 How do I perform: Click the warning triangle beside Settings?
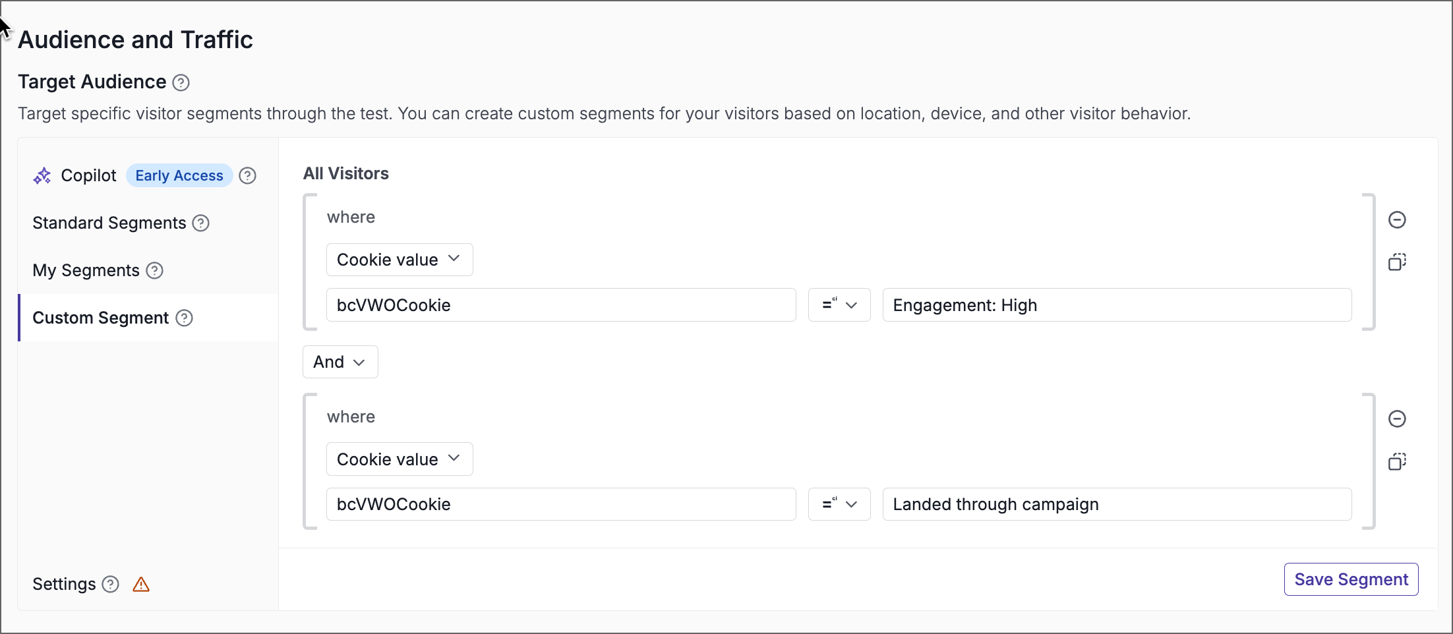pos(141,585)
